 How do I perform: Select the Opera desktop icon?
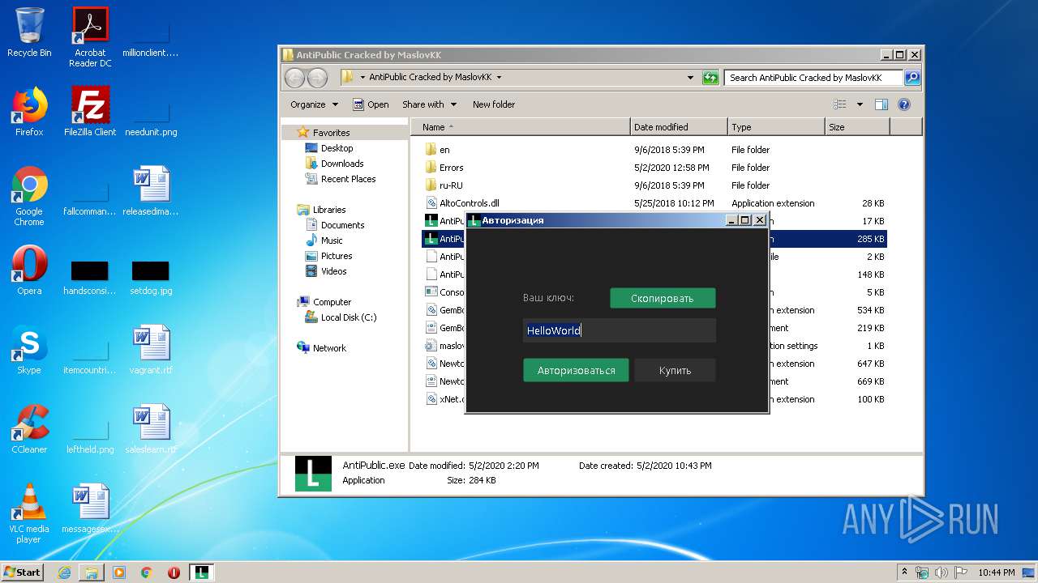tap(29, 270)
